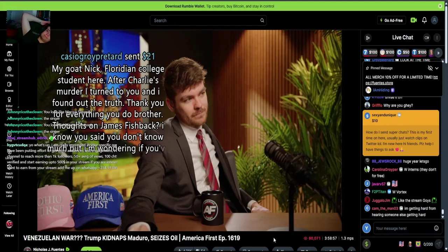Click cam_the_man03 username in chat
Viewport: 448px width, 252px height.
coord(385,209)
